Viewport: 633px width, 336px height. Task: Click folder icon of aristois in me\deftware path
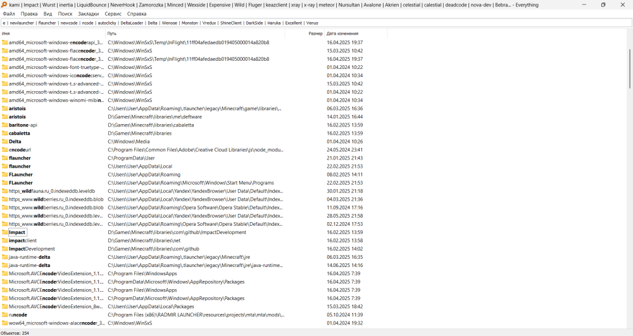click(5, 116)
